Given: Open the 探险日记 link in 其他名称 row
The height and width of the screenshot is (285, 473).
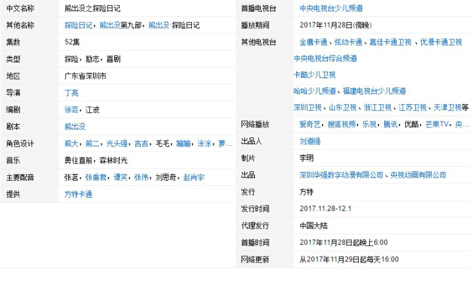Looking at the screenshot, I should point(78,26).
